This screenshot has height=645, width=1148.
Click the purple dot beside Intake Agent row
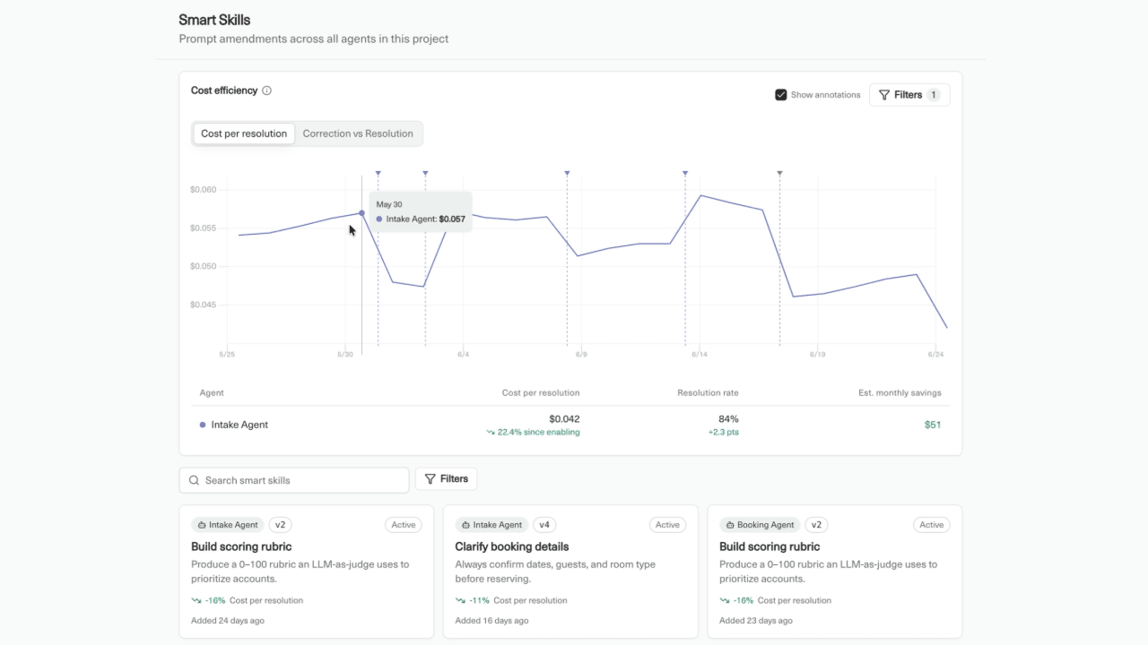point(203,425)
